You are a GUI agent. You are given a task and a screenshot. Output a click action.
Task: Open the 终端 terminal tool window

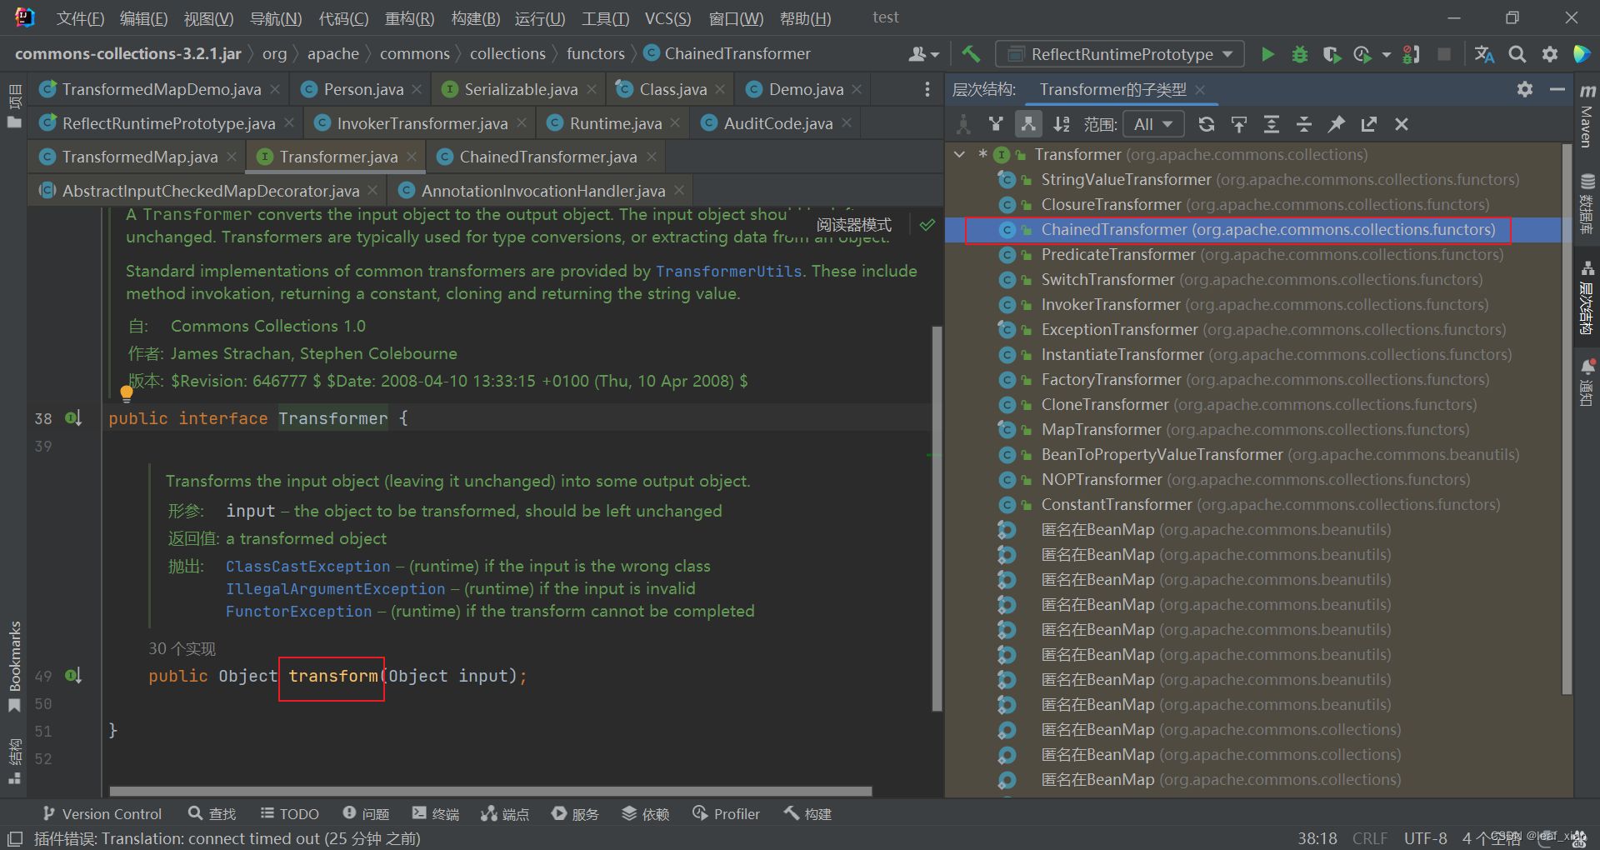[x=435, y=814]
